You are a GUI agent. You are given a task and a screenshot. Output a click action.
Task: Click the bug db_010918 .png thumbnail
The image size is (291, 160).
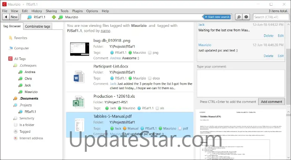tap(79, 49)
